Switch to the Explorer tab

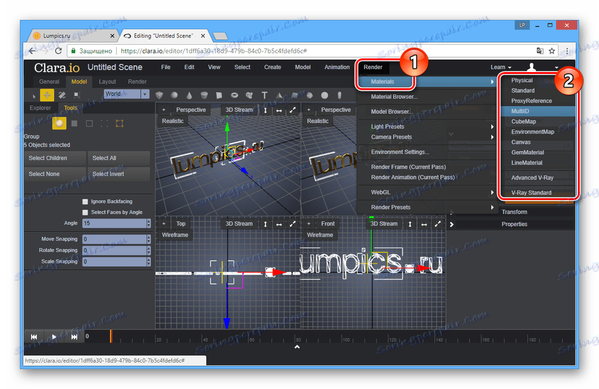40,108
